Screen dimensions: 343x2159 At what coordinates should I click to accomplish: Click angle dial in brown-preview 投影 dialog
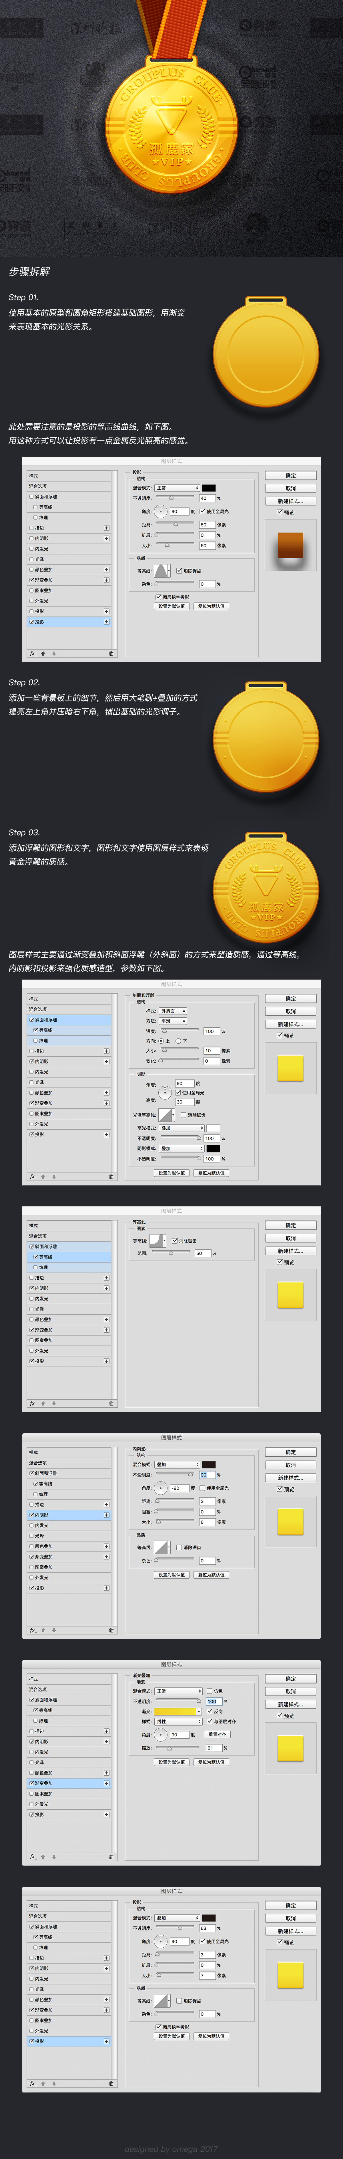point(161,511)
